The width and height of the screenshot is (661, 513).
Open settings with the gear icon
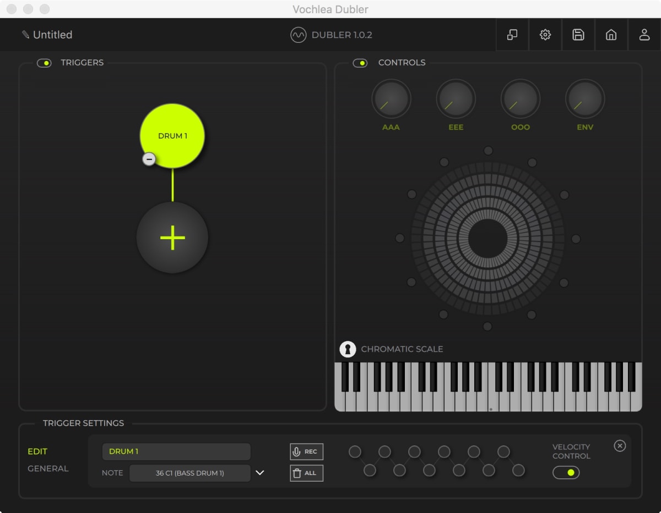click(545, 35)
